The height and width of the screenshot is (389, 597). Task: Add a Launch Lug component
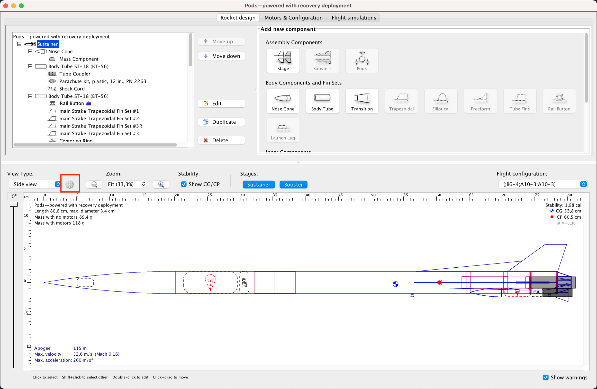click(283, 130)
